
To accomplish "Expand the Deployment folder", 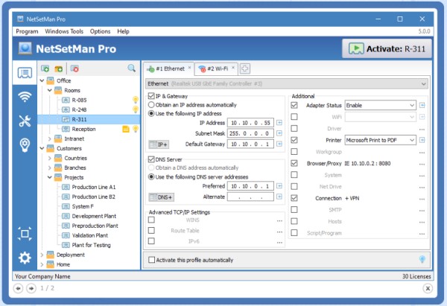I will (x=42, y=255).
